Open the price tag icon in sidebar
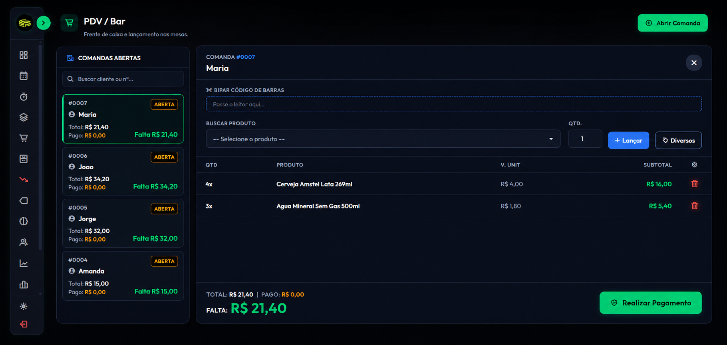Image resolution: width=727 pixels, height=345 pixels. (x=24, y=200)
